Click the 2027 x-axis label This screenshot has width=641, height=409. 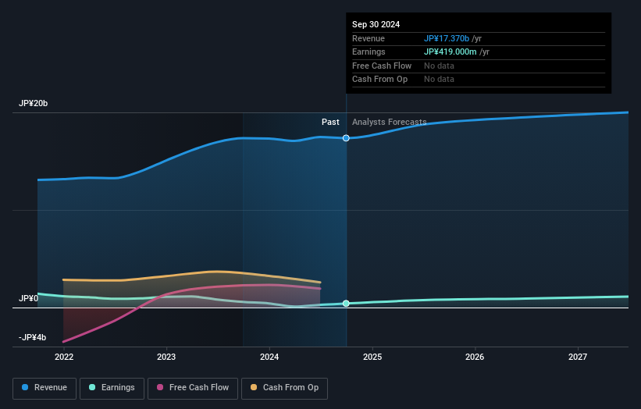coord(578,357)
